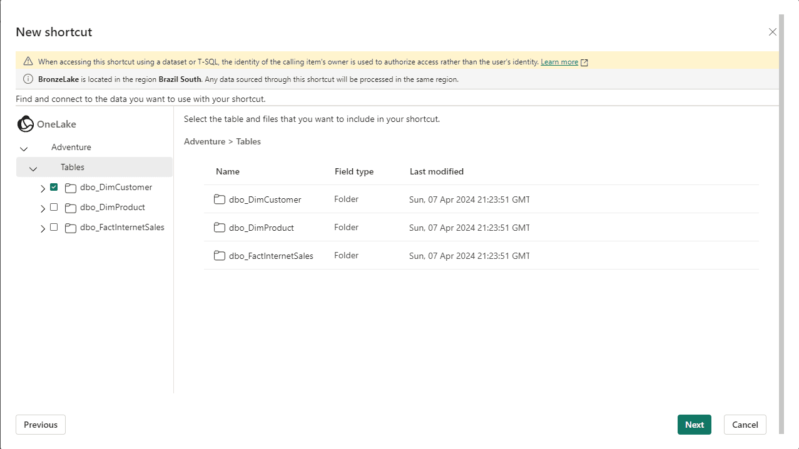
Task: Check the dbo_DimProduct checkbox
Action: tap(54, 207)
